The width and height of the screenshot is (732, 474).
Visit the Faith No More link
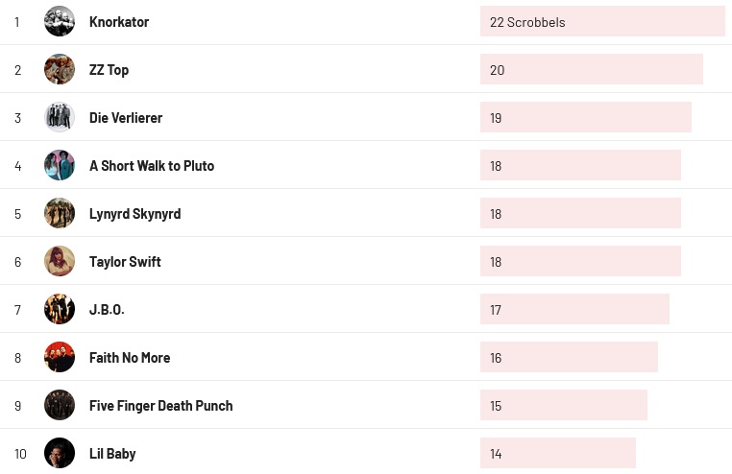click(x=130, y=357)
